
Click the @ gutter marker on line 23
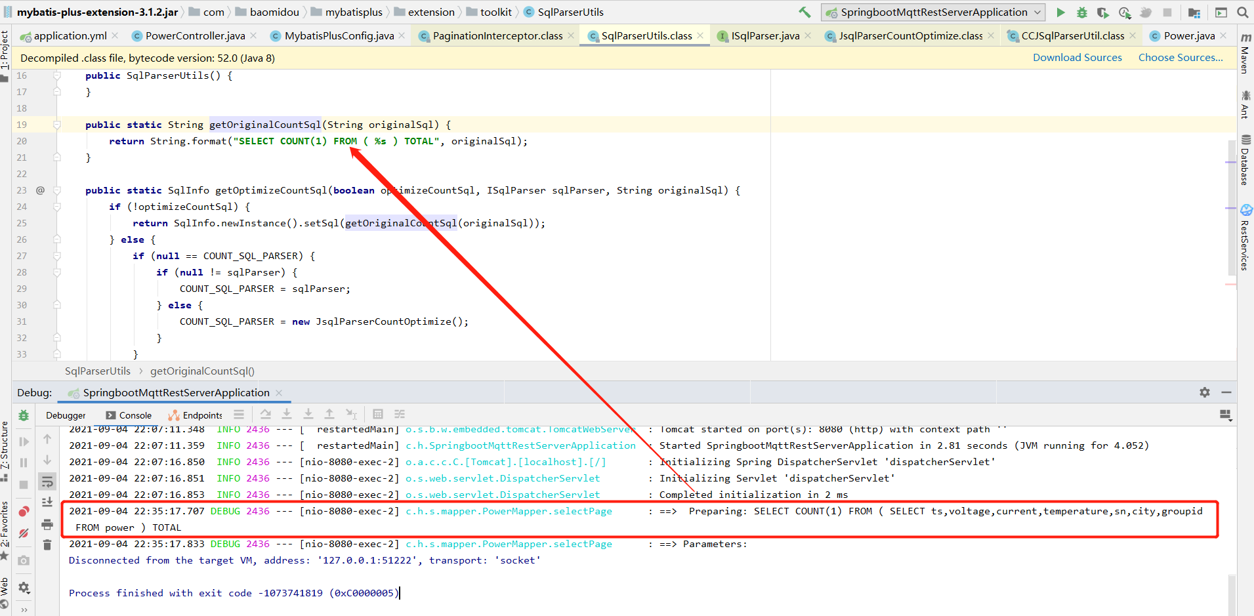(40, 190)
